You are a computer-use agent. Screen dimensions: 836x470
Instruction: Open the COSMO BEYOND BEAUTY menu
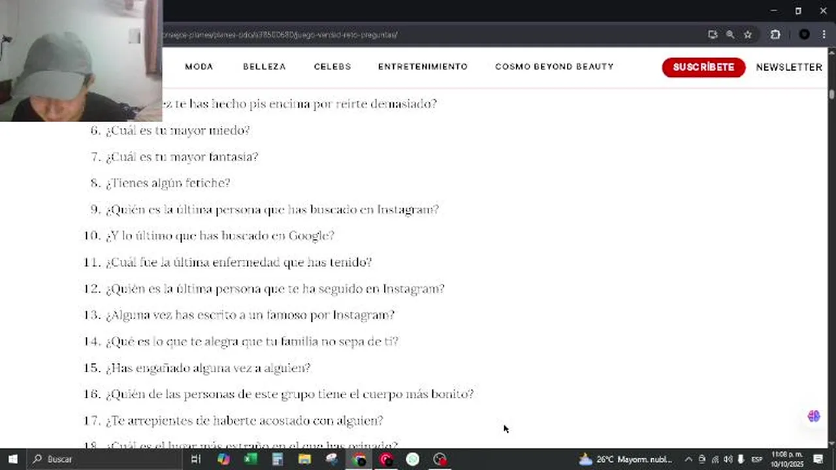point(555,67)
